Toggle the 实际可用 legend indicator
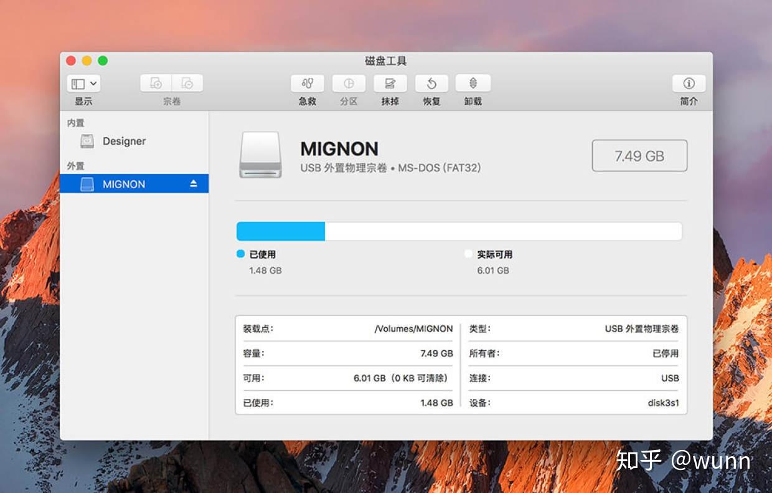Image resolution: width=772 pixels, height=493 pixels. pyautogui.click(x=468, y=254)
